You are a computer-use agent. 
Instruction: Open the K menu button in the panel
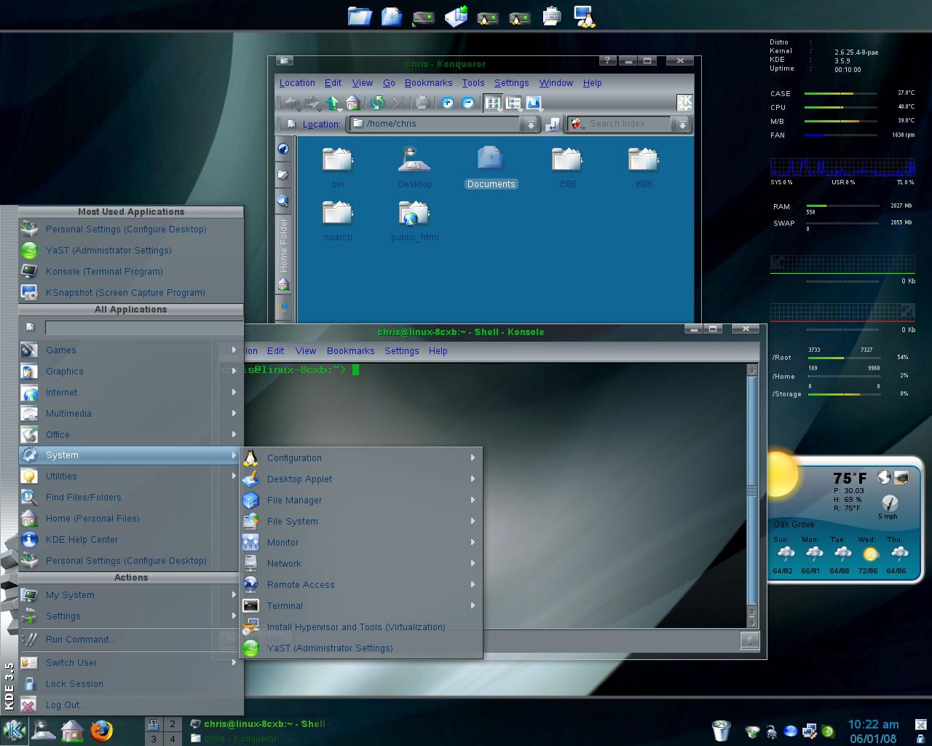coord(14,730)
